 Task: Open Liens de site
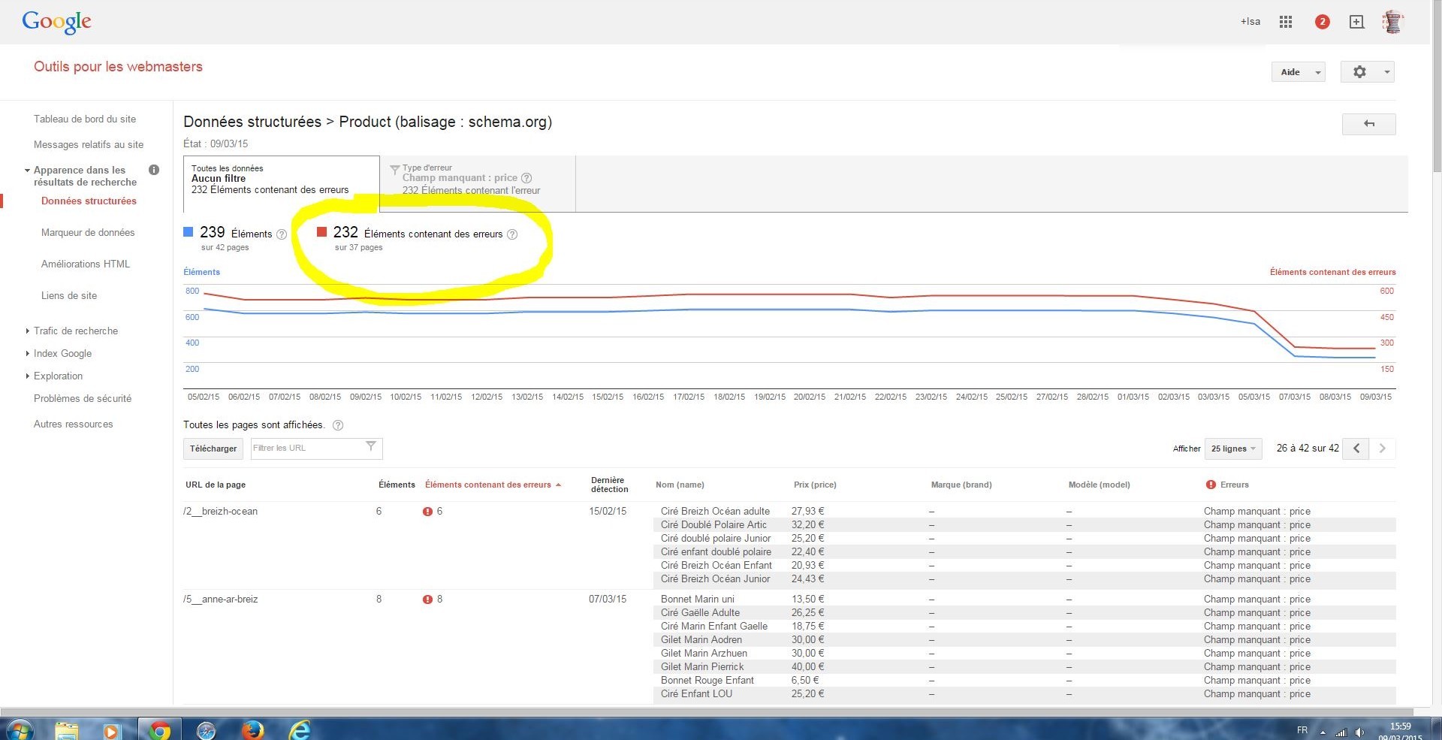coord(69,295)
